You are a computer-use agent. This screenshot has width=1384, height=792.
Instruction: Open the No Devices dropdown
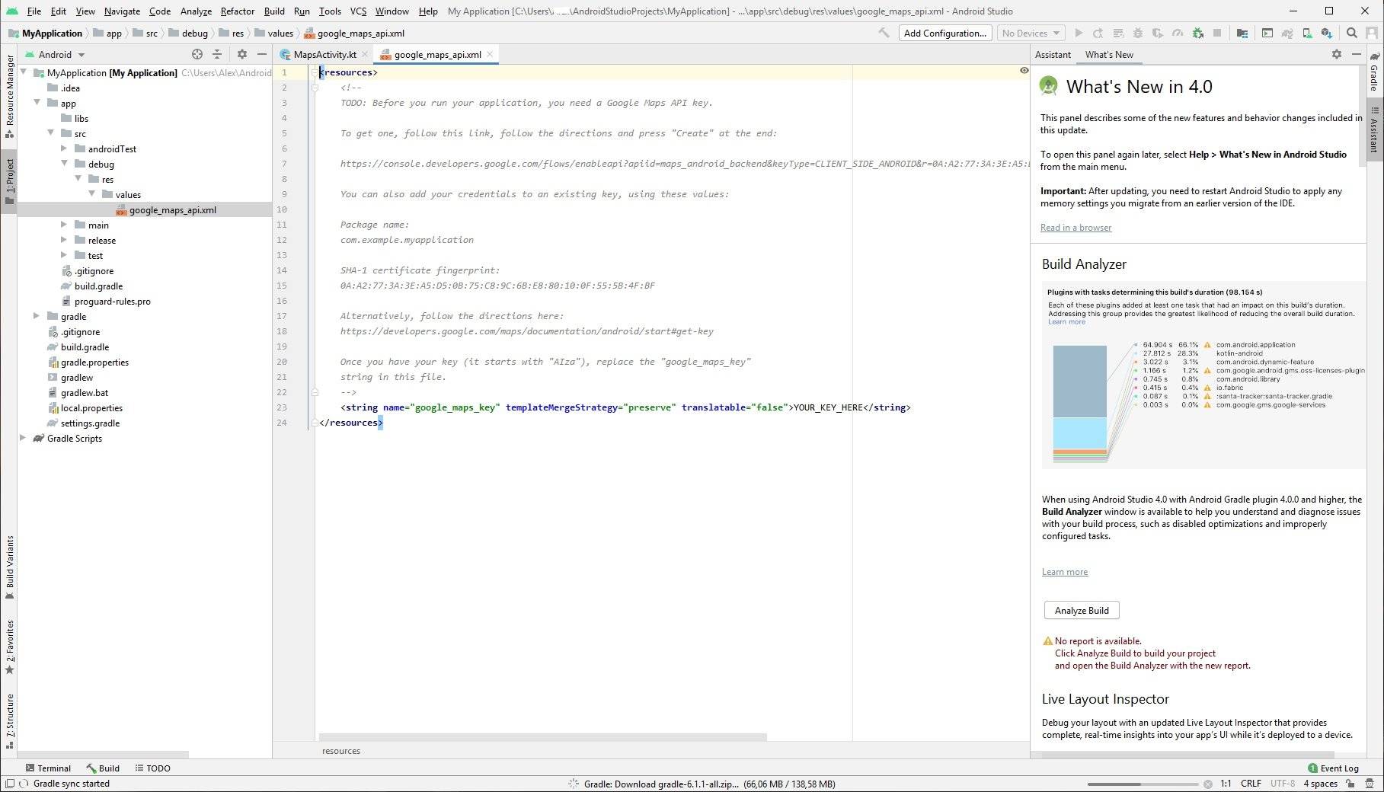[1031, 33]
